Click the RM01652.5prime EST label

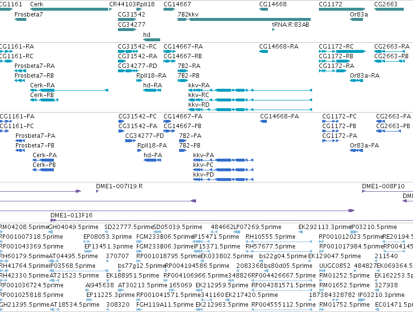click(344, 285)
